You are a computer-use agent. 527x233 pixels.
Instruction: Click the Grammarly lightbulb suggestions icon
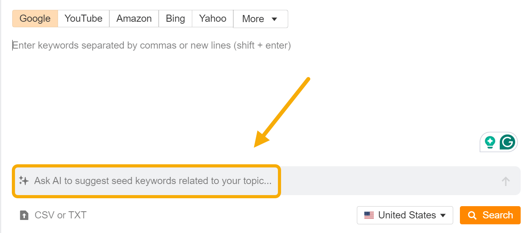[x=490, y=142]
